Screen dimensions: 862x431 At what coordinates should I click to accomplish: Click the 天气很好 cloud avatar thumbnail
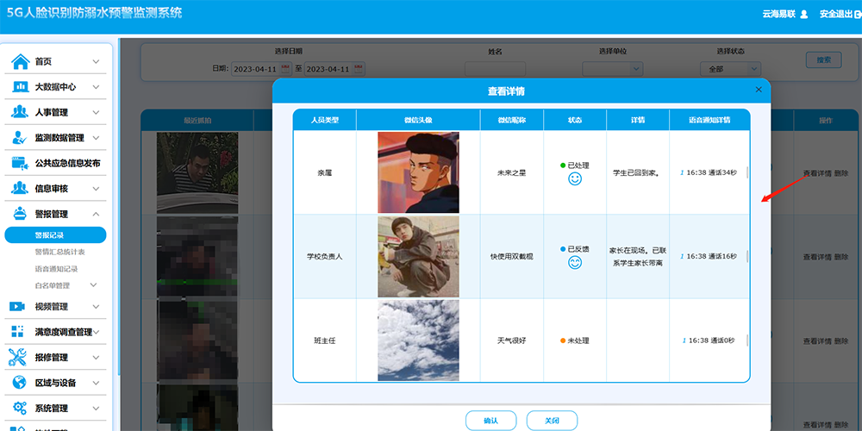coord(418,340)
